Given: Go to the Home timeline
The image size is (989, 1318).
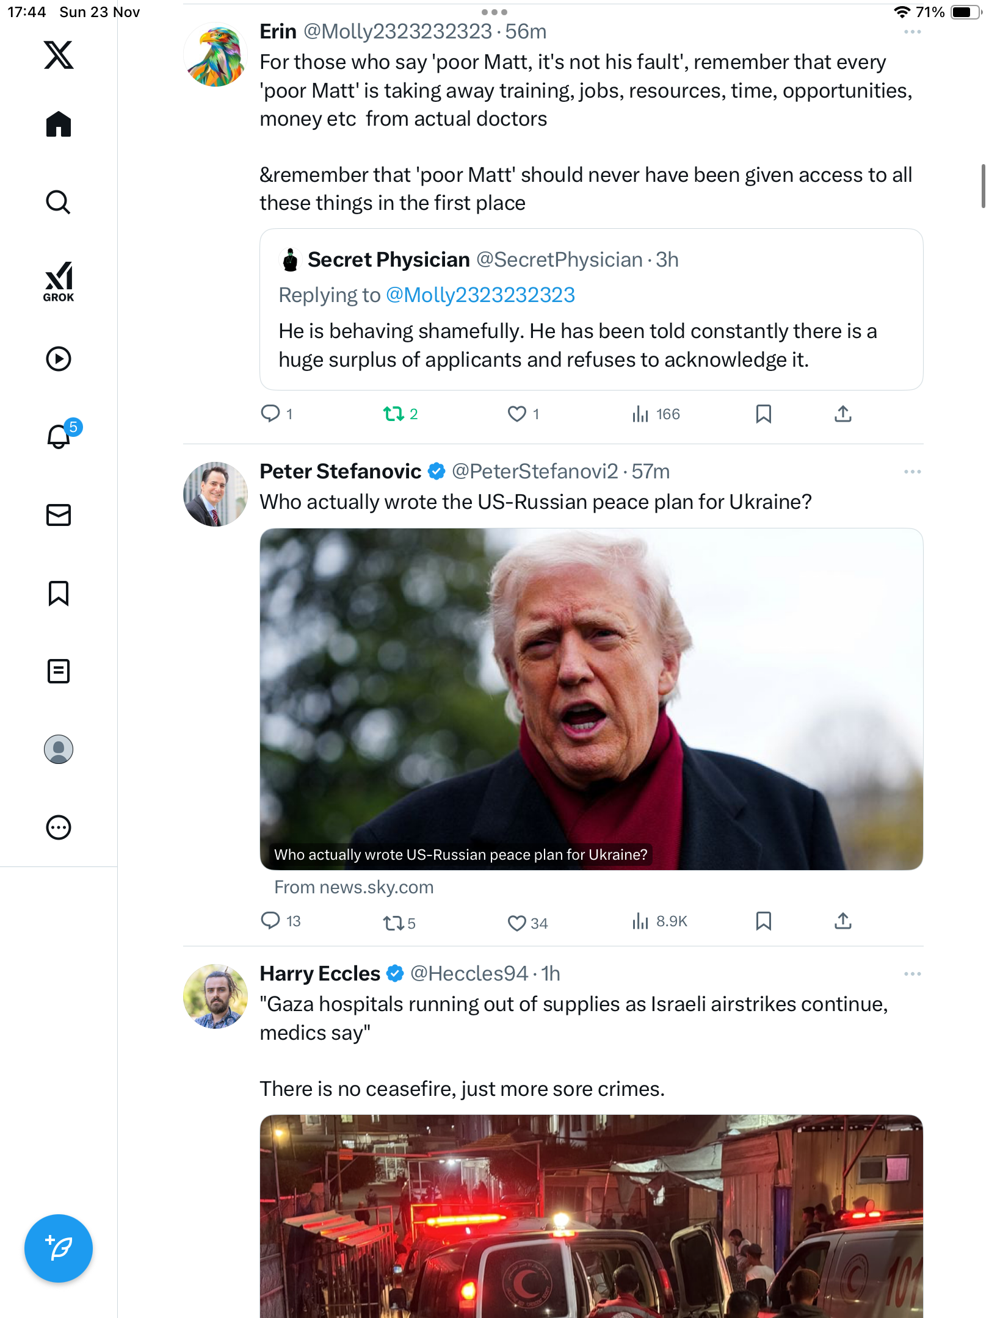Looking at the screenshot, I should click(x=59, y=124).
